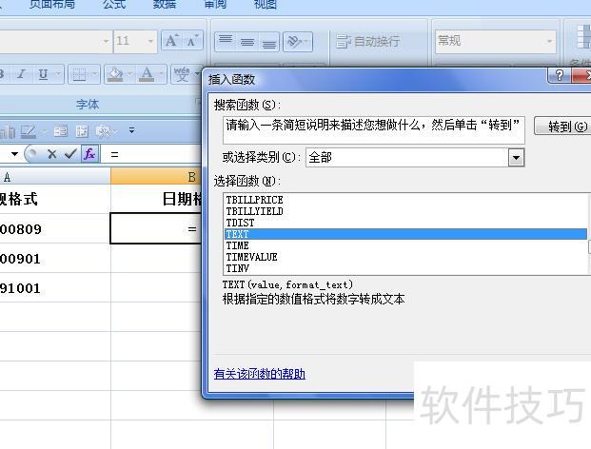The image size is (591, 449).
Task: Click the cell containing 91001
Action: coord(55,288)
